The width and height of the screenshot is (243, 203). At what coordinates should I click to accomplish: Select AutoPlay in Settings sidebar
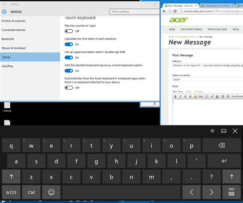tap(30, 66)
